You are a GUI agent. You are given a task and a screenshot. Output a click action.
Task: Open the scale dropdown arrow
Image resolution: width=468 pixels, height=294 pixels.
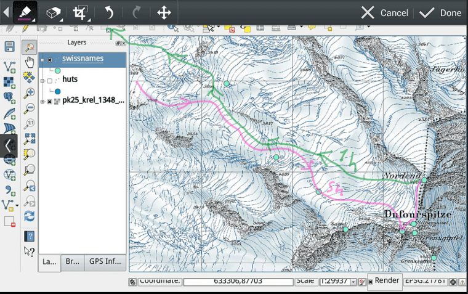click(x=353, y=282)
